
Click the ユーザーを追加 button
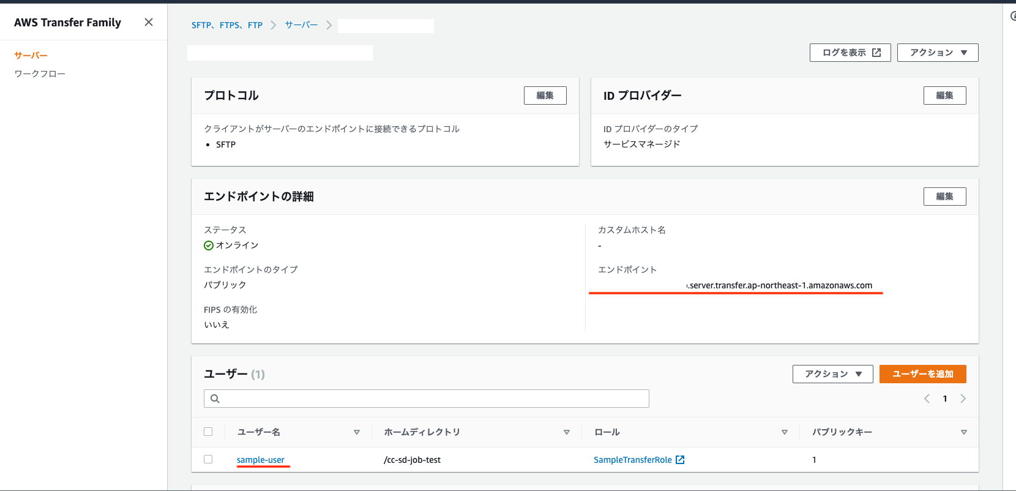point(923,374)
